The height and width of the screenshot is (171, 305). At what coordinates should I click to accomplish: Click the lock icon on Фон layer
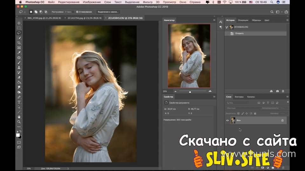[x=282, y=120]
